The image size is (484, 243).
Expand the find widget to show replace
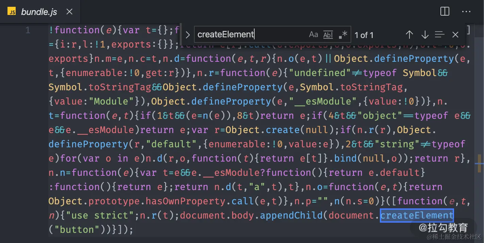pos(188,35)
